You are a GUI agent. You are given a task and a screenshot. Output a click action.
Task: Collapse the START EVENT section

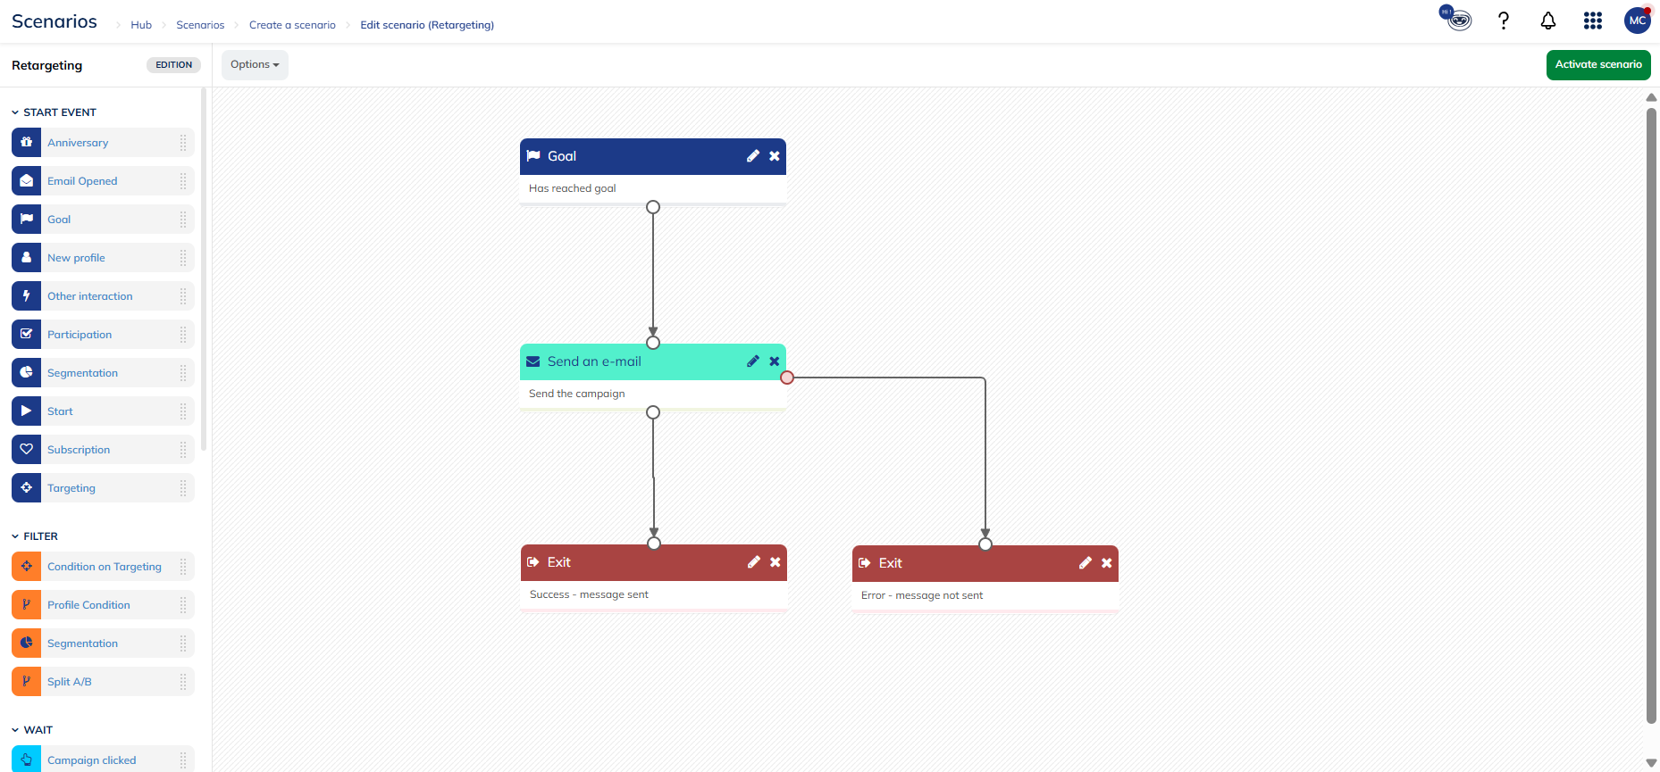click(15, 112)
